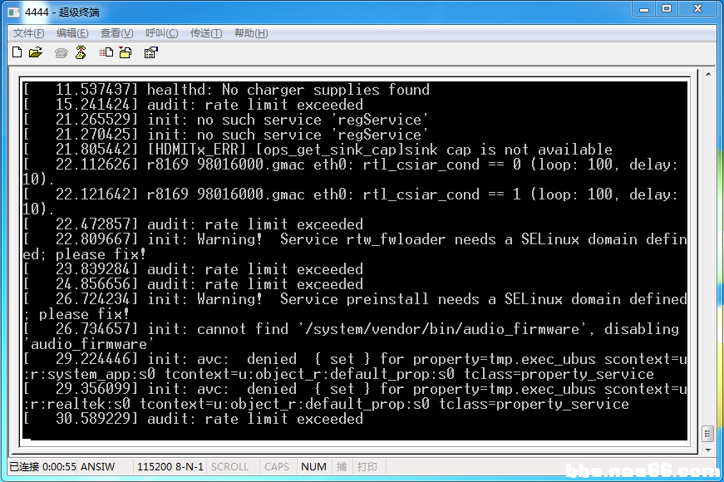Click the 22.121642 rtl_csiar_cond == 1 line
The width and height of the screenshot is (724, 482).
355,202
